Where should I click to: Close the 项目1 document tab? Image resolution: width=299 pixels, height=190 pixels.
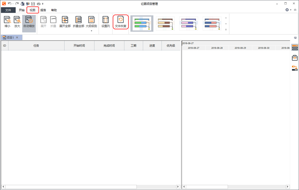coord(17,37)
